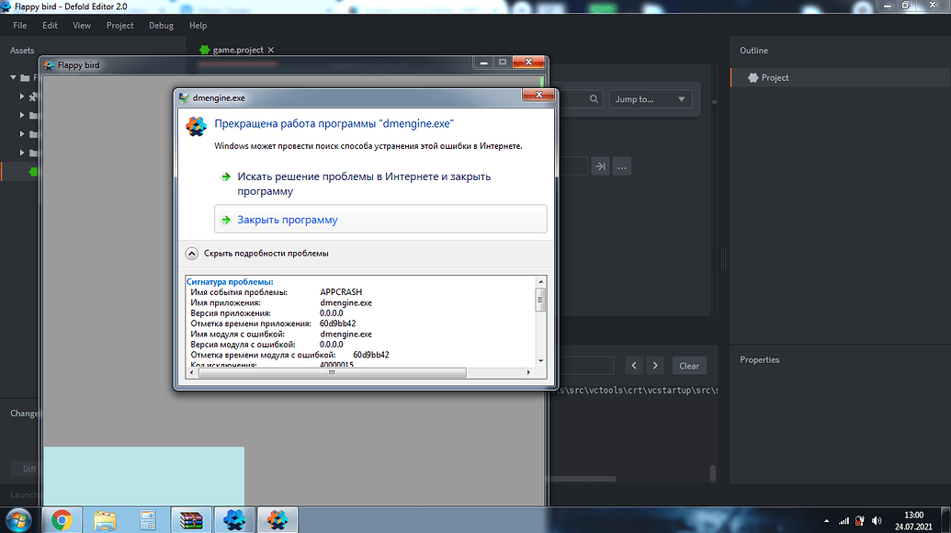Click the second Defold engine taskbar icon

pyautogui.click(x=277, y=519)
